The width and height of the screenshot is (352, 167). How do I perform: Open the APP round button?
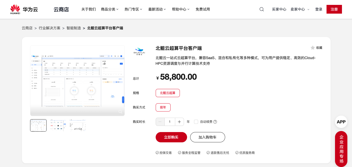click(341, 122)
